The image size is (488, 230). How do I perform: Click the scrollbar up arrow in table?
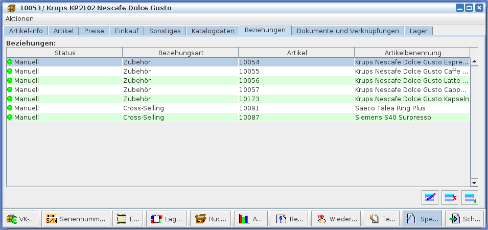(x=474, y=62)
